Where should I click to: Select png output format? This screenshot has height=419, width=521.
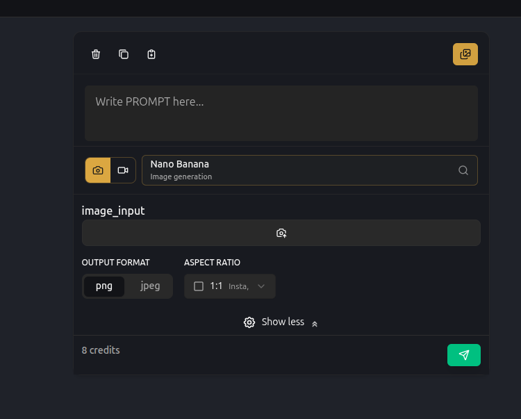(x=104, y=286)
